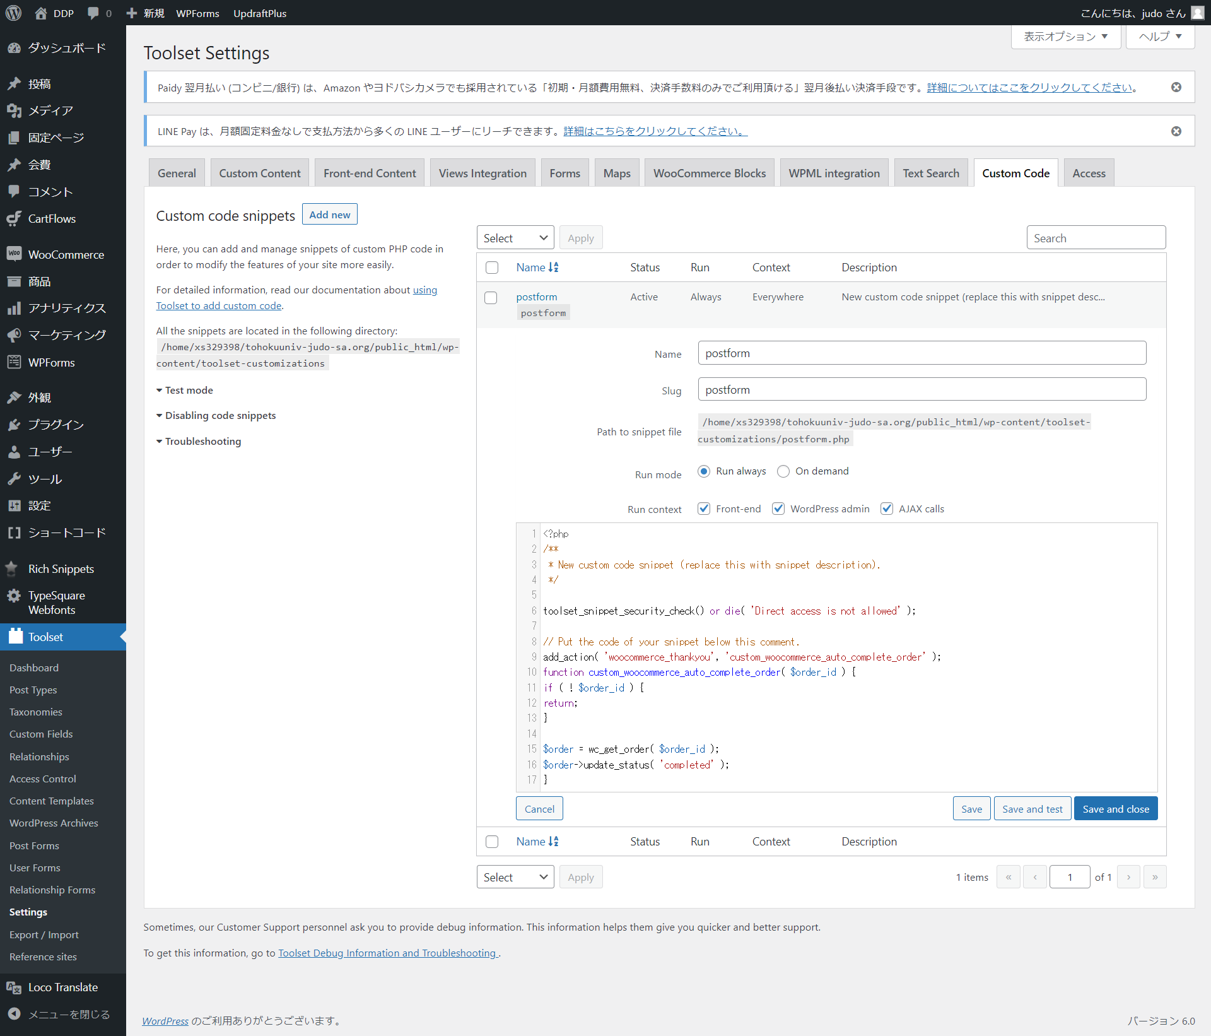Open the ユーザー user icon
This screenshot has height=1036, width=1211.
[14, 452]
